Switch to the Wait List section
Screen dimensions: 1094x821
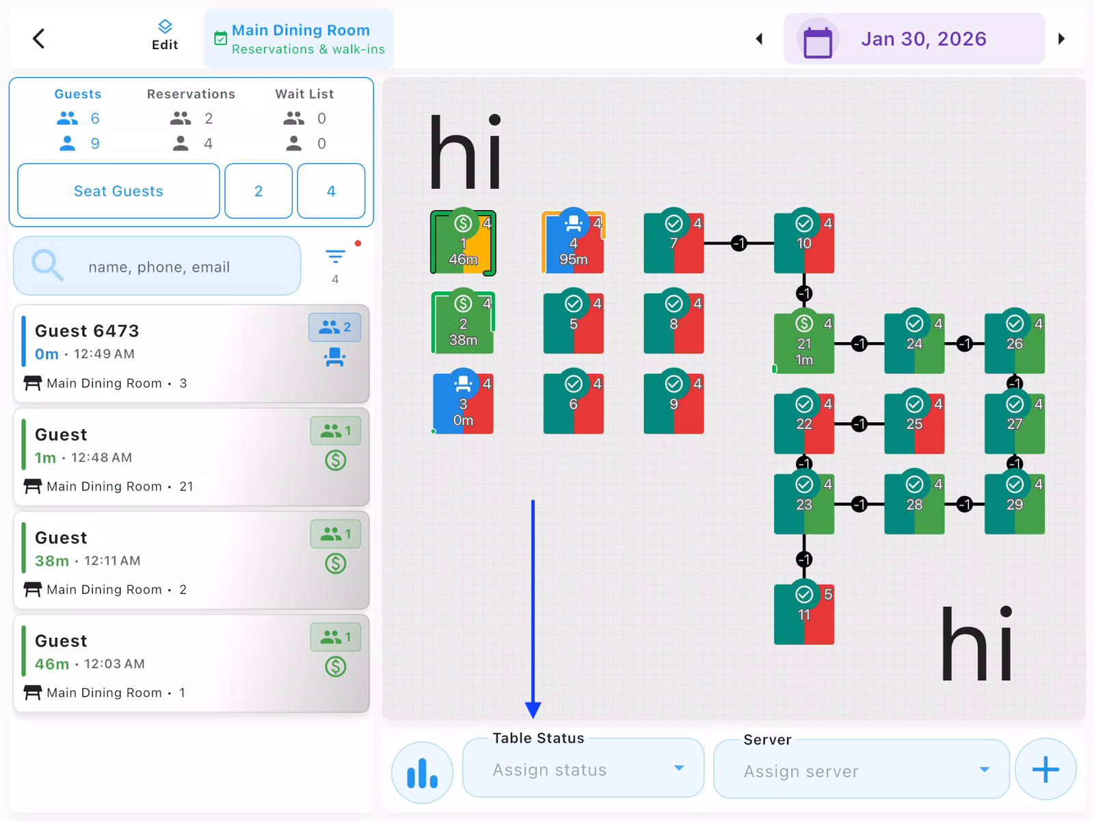pyautogui.click(x=304, y=94)
